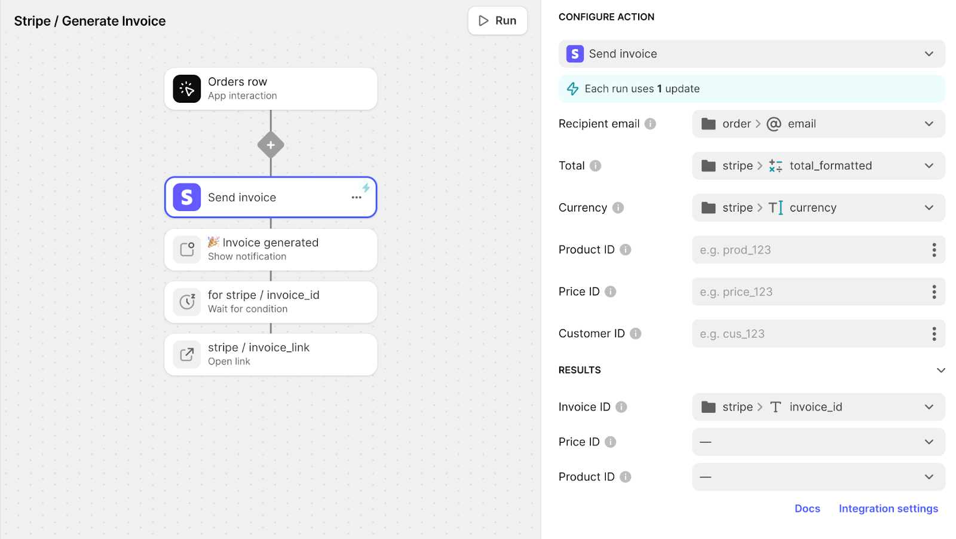Click the CONFIGURE ACTION heading
The width and height of the screenshot is (956, 539).
tap(606, 17)
